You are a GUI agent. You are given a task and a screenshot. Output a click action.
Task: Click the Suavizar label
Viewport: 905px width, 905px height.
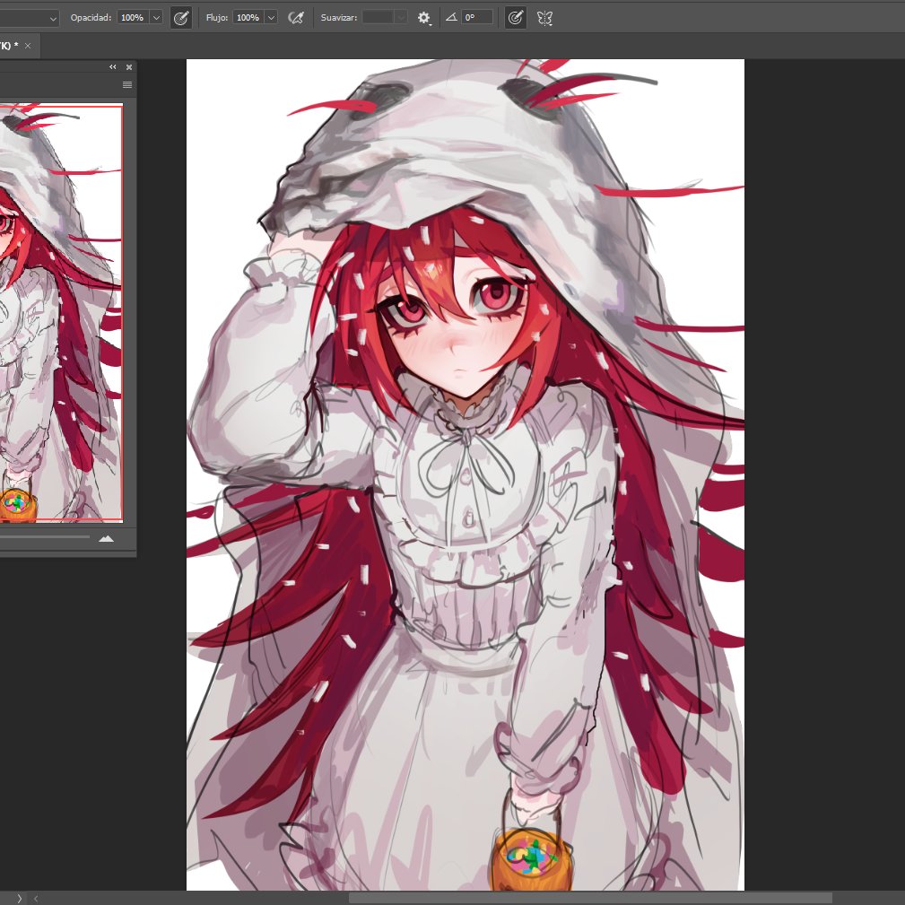click(x=339, y=17)
